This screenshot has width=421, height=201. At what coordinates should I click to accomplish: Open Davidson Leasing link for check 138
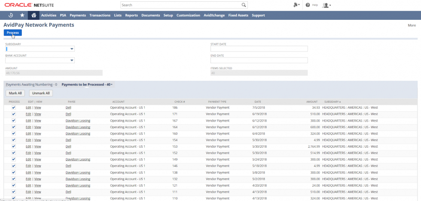[x=78, y=172]
